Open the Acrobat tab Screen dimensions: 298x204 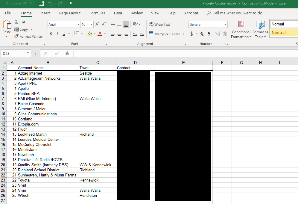coord(191,13)
